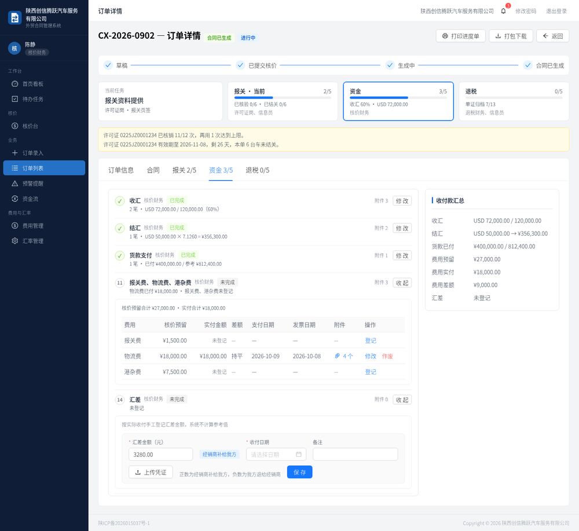579x531 pixels.
Task: Click the plus icon beside 订单录入
Action: pyautogui.click(x=15, y=153)
